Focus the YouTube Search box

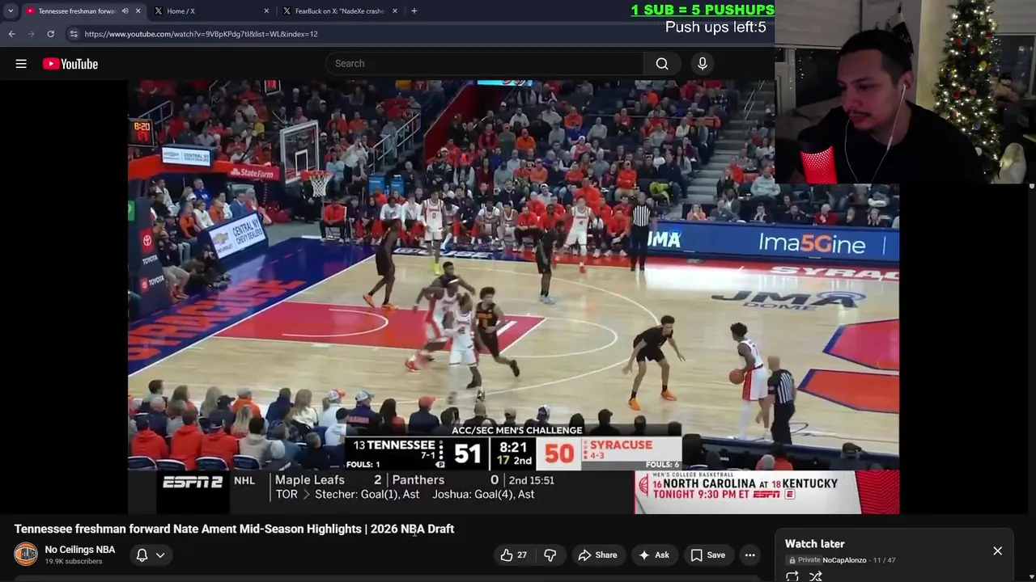[484, 64]
